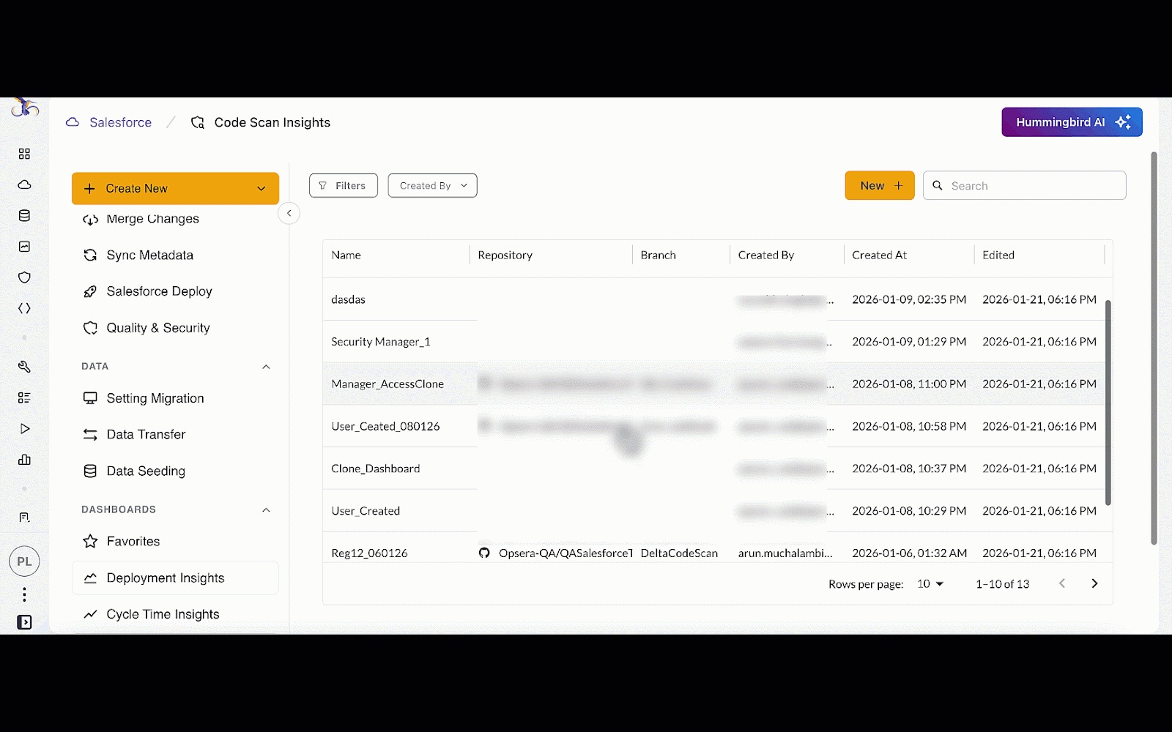Click the orange New button

pos(879,186)
